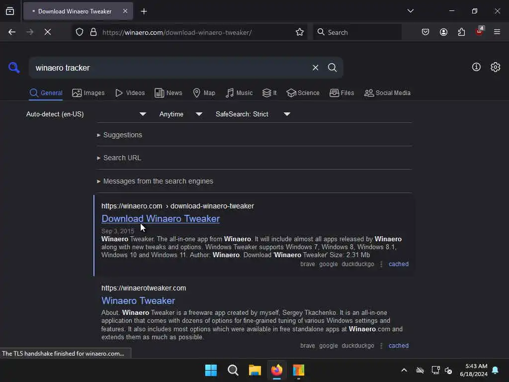This screenshot has height=382, width=509.
Task: Open the colorful app icon on taskbar
Action: 299,370
